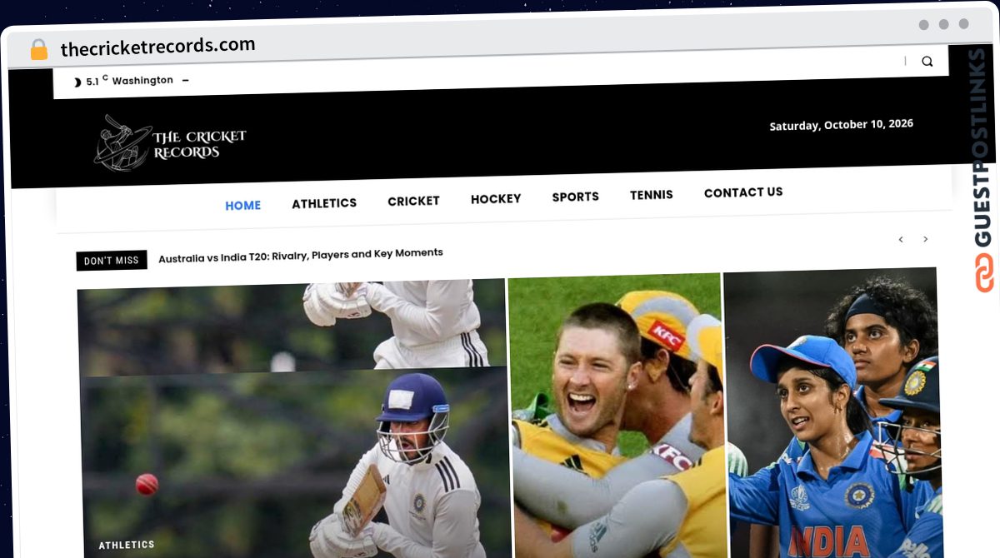Viewport: 1000px width, 558px height.
Task: Open the Home menu item
Action: coord(243,205)
